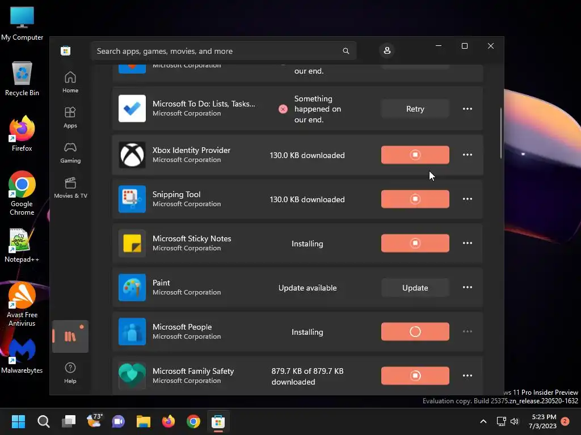Select Notepad++ desktop shortcut
Viewport: 581px width, 435px height.
click(22, 246)
